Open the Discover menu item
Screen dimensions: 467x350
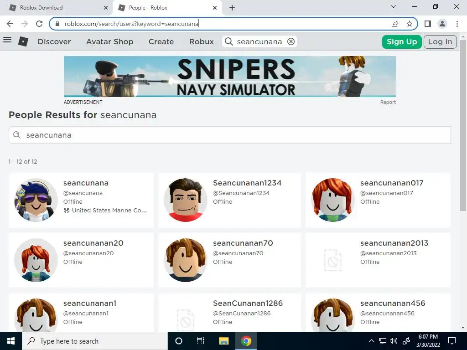[54, 41]
